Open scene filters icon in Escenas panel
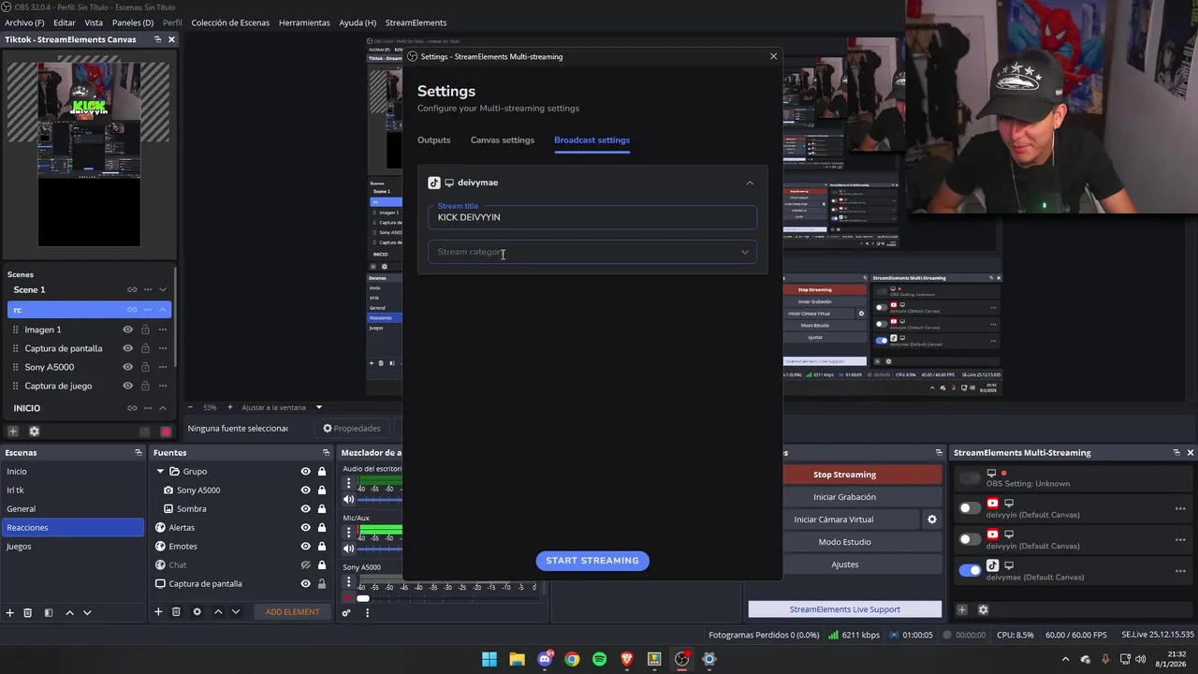The image size is (1198, 674). [49, 612]
